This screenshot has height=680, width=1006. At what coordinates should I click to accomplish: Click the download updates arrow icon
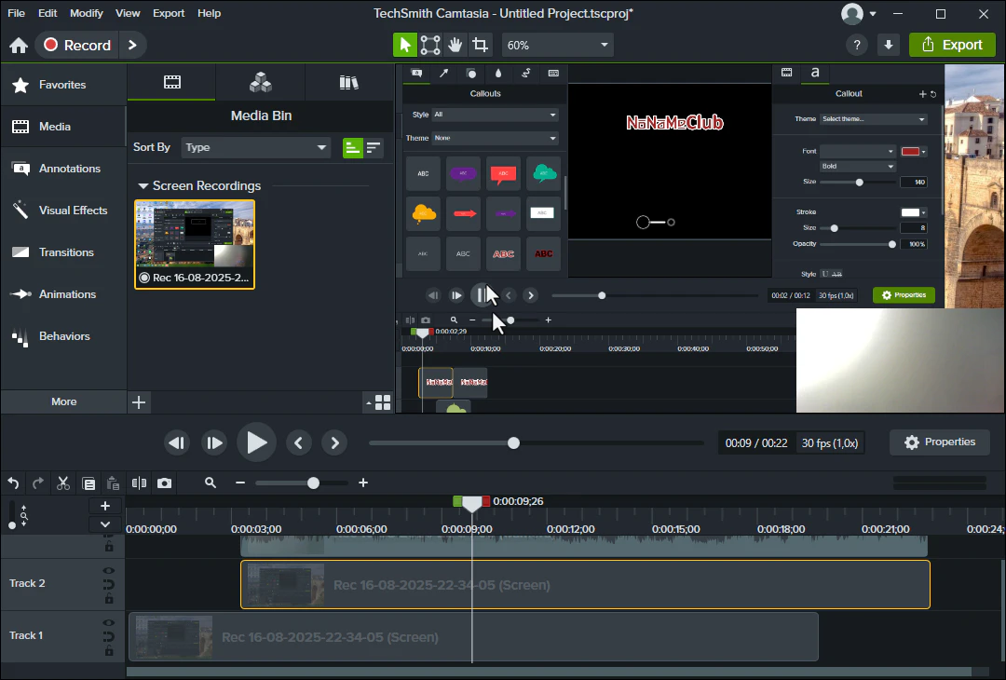(888, 45)
